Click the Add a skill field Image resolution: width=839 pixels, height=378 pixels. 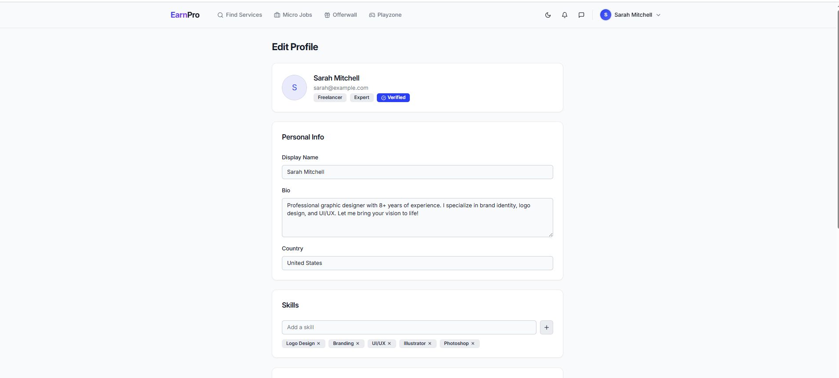pyautogui.click(x=409, y=327)
